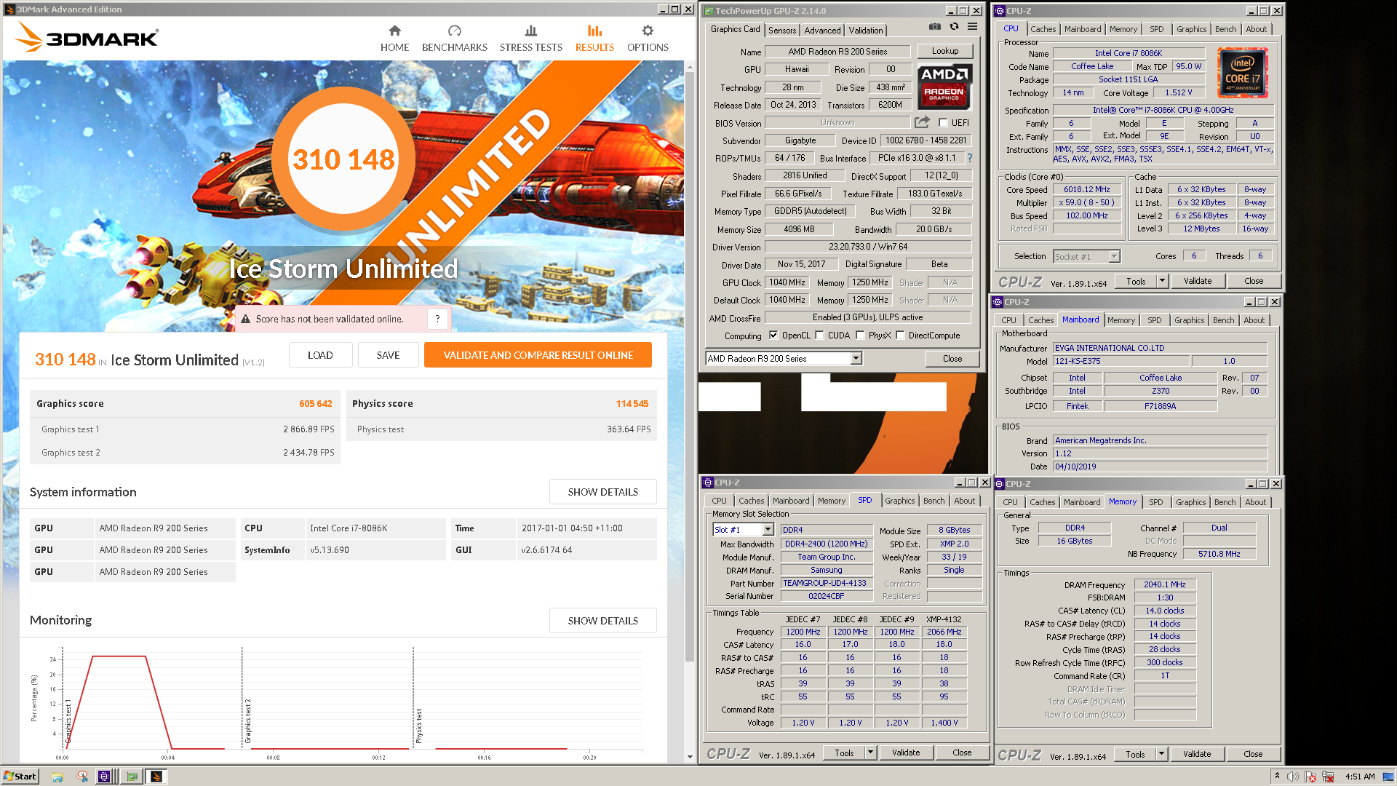Image resolution: width=1397 pixels, height=786 pixels.
Task: Open the Action Center flag icon
Action: [x=1310, y=777]
